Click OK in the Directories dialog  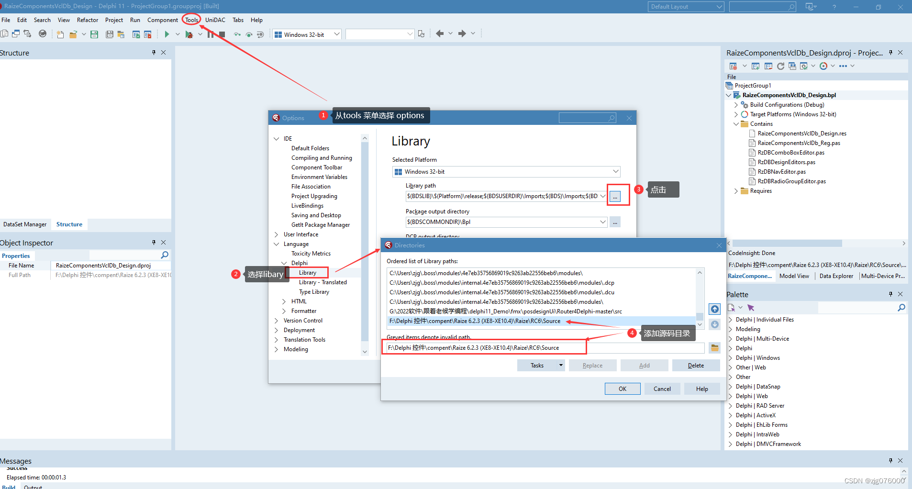(622, 389)
